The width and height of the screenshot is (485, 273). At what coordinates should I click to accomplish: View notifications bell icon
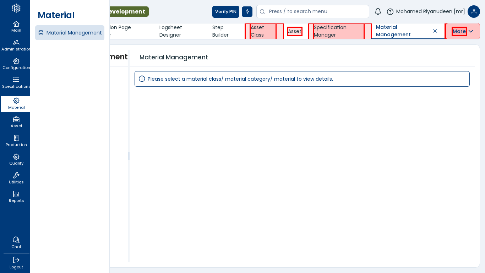point(378,12)
